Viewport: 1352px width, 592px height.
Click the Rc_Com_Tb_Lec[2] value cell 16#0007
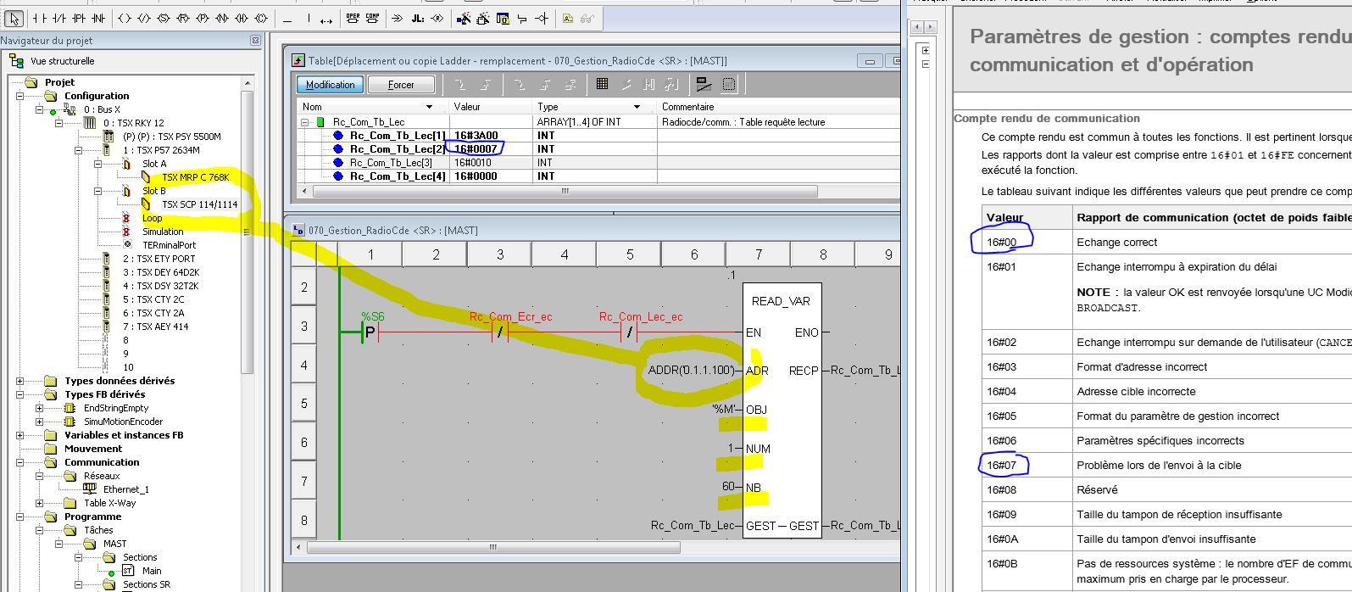476,149
